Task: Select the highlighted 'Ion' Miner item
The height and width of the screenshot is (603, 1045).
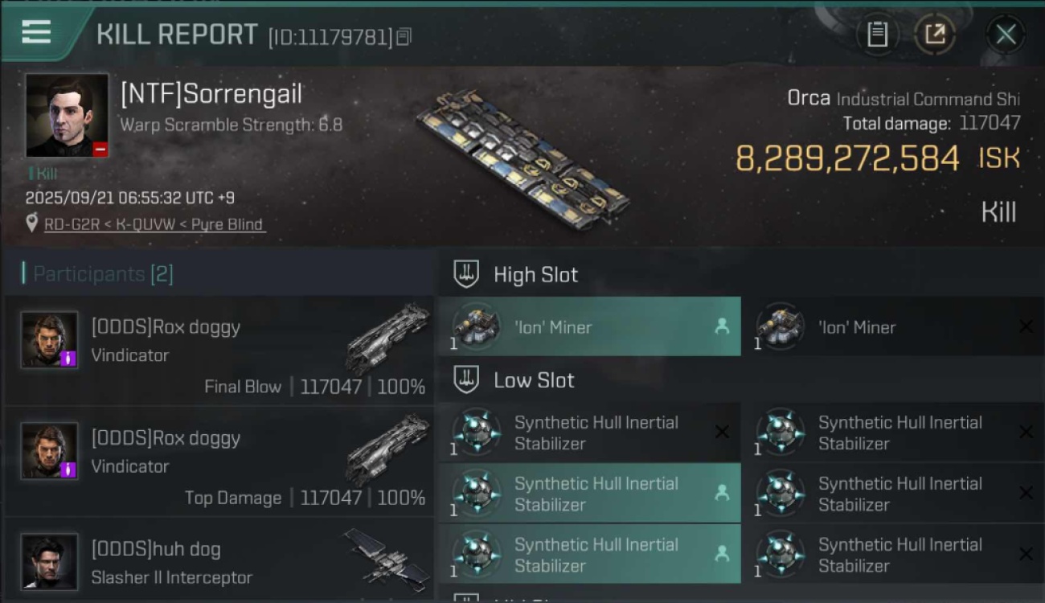Action: 589,327
